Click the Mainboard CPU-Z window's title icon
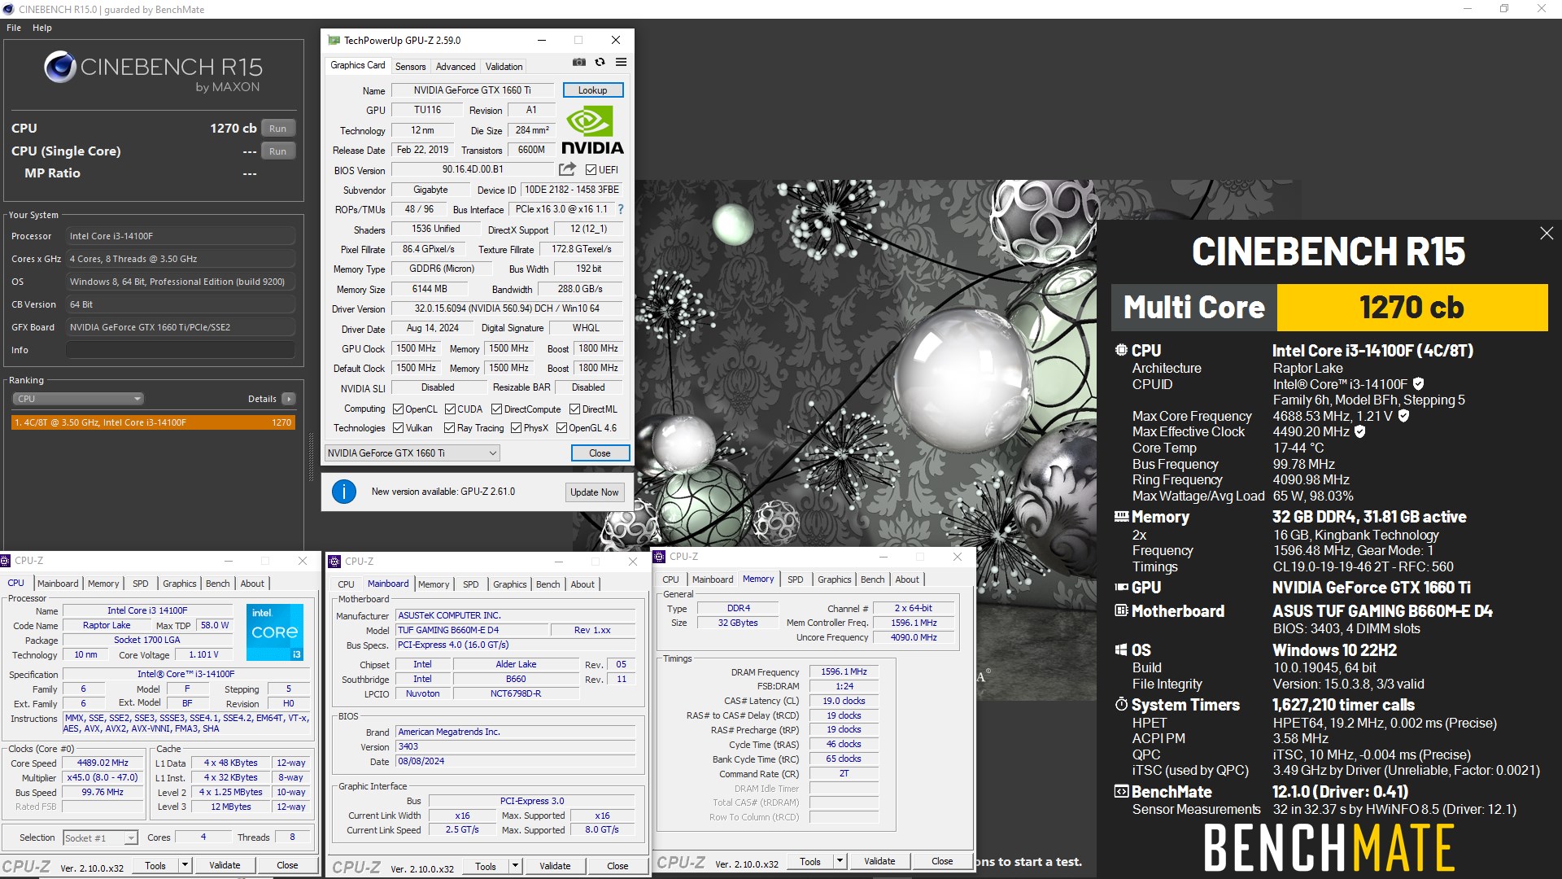This screenshot has height=879, width=1562. pos(334,562)
